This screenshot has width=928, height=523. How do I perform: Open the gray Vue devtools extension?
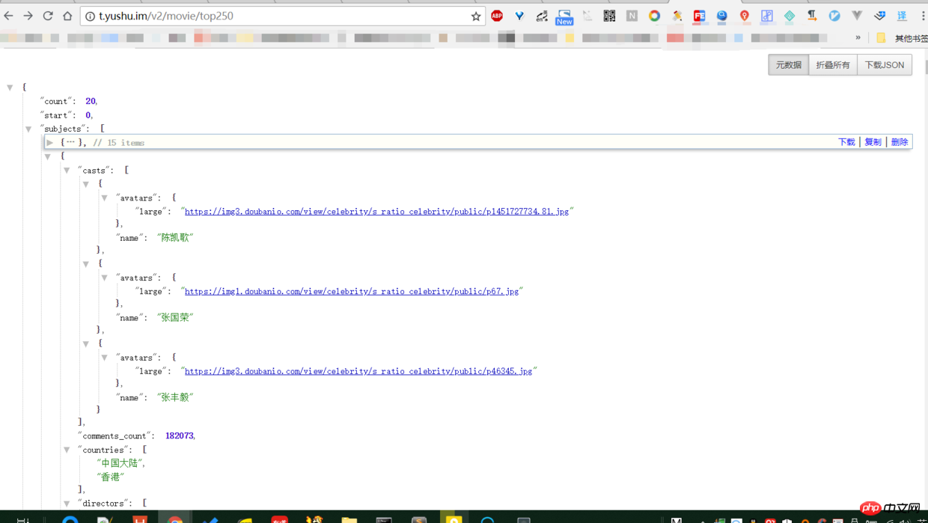click(857, 16)
